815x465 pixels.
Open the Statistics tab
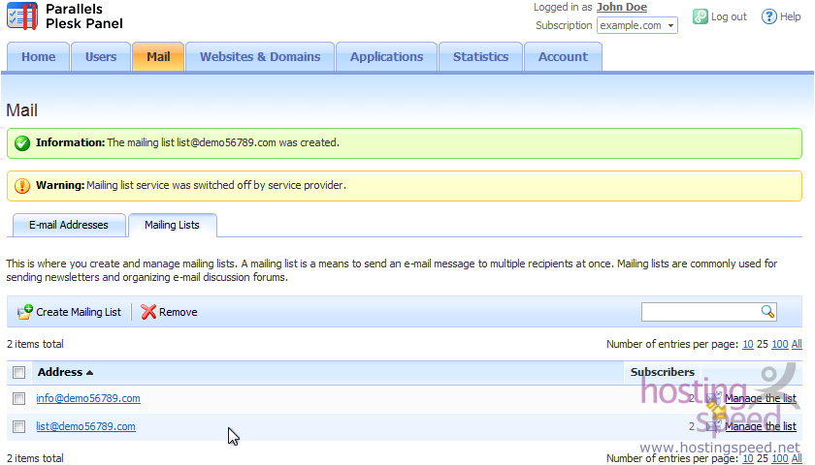481,56
